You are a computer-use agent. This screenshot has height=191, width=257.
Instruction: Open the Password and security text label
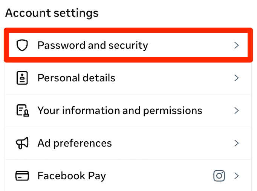pyautogui.click(x=93, y=46)
